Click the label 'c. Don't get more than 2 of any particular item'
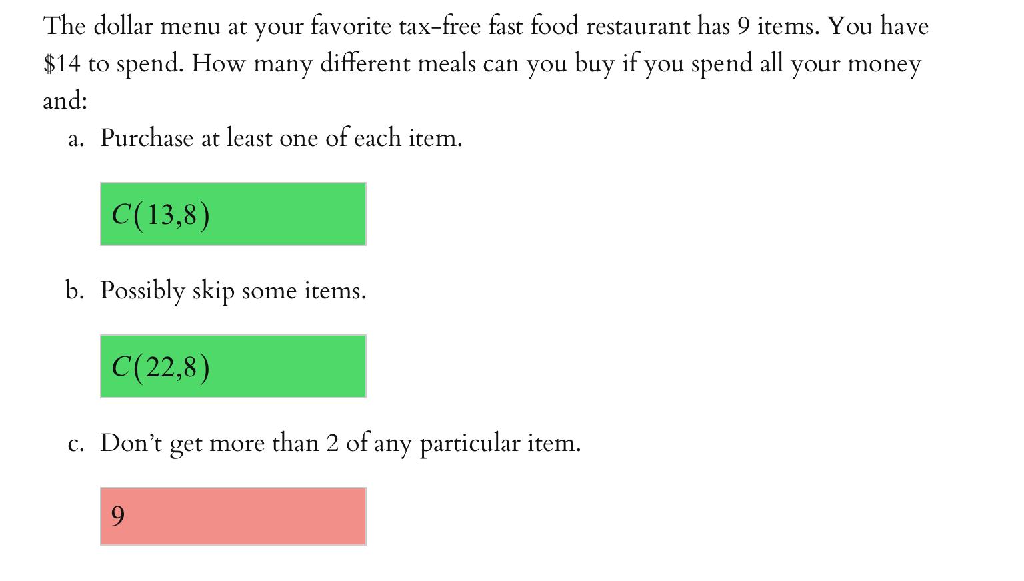1024x581 pixels. (325, 442)
